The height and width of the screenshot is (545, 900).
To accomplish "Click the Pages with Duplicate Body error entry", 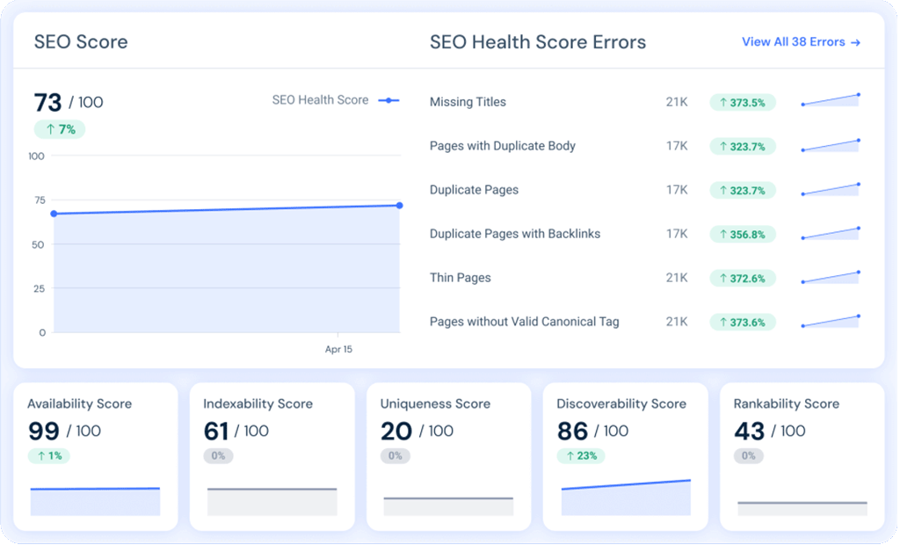I will (x=502, y=146).
